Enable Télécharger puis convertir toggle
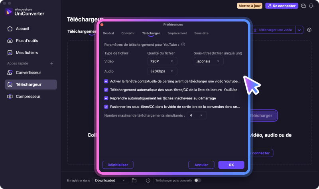This screenshot has width=319, height=189. coord(197,180)
